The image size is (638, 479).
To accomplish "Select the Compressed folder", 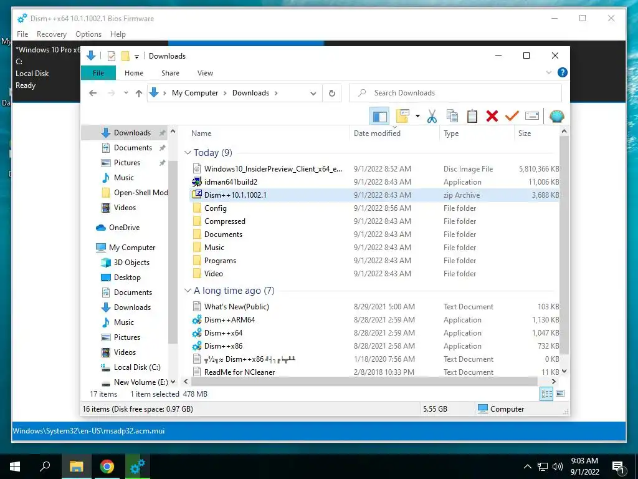I will (224, 221).
